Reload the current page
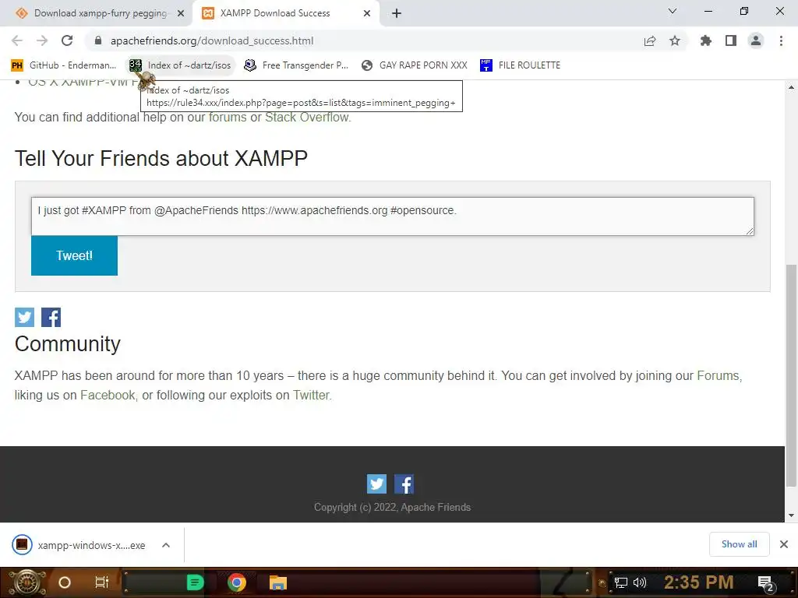The height and width of the screenshot is (598, 798). (67, 40)
